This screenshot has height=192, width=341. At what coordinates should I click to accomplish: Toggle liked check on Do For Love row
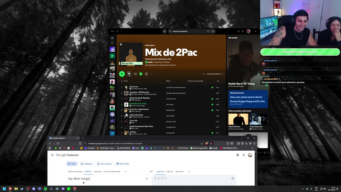coord(212,87)
